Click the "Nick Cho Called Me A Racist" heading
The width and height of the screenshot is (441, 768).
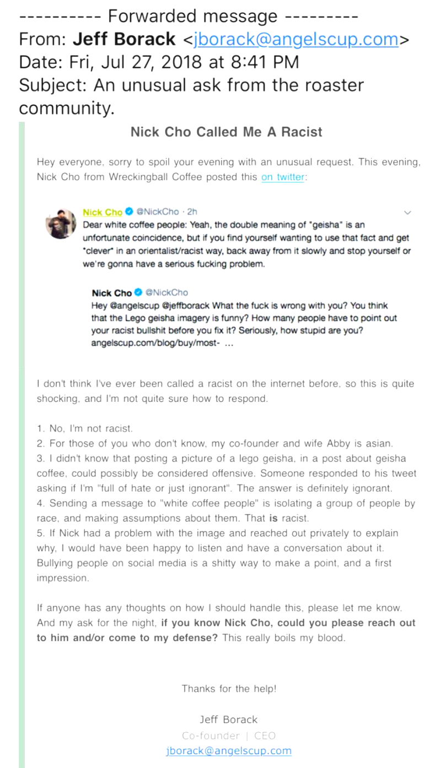click(227, 132)
